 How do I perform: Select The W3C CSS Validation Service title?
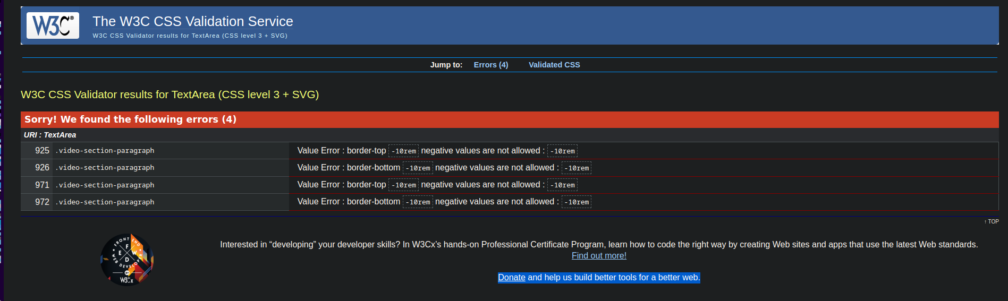(x=193, y=21)
